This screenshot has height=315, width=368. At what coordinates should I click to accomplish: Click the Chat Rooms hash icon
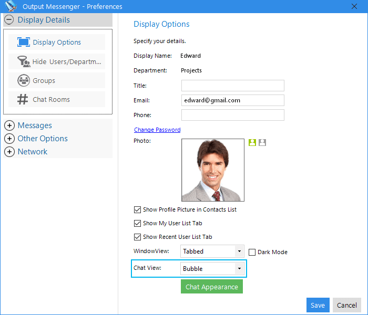(x=23, y=99)
